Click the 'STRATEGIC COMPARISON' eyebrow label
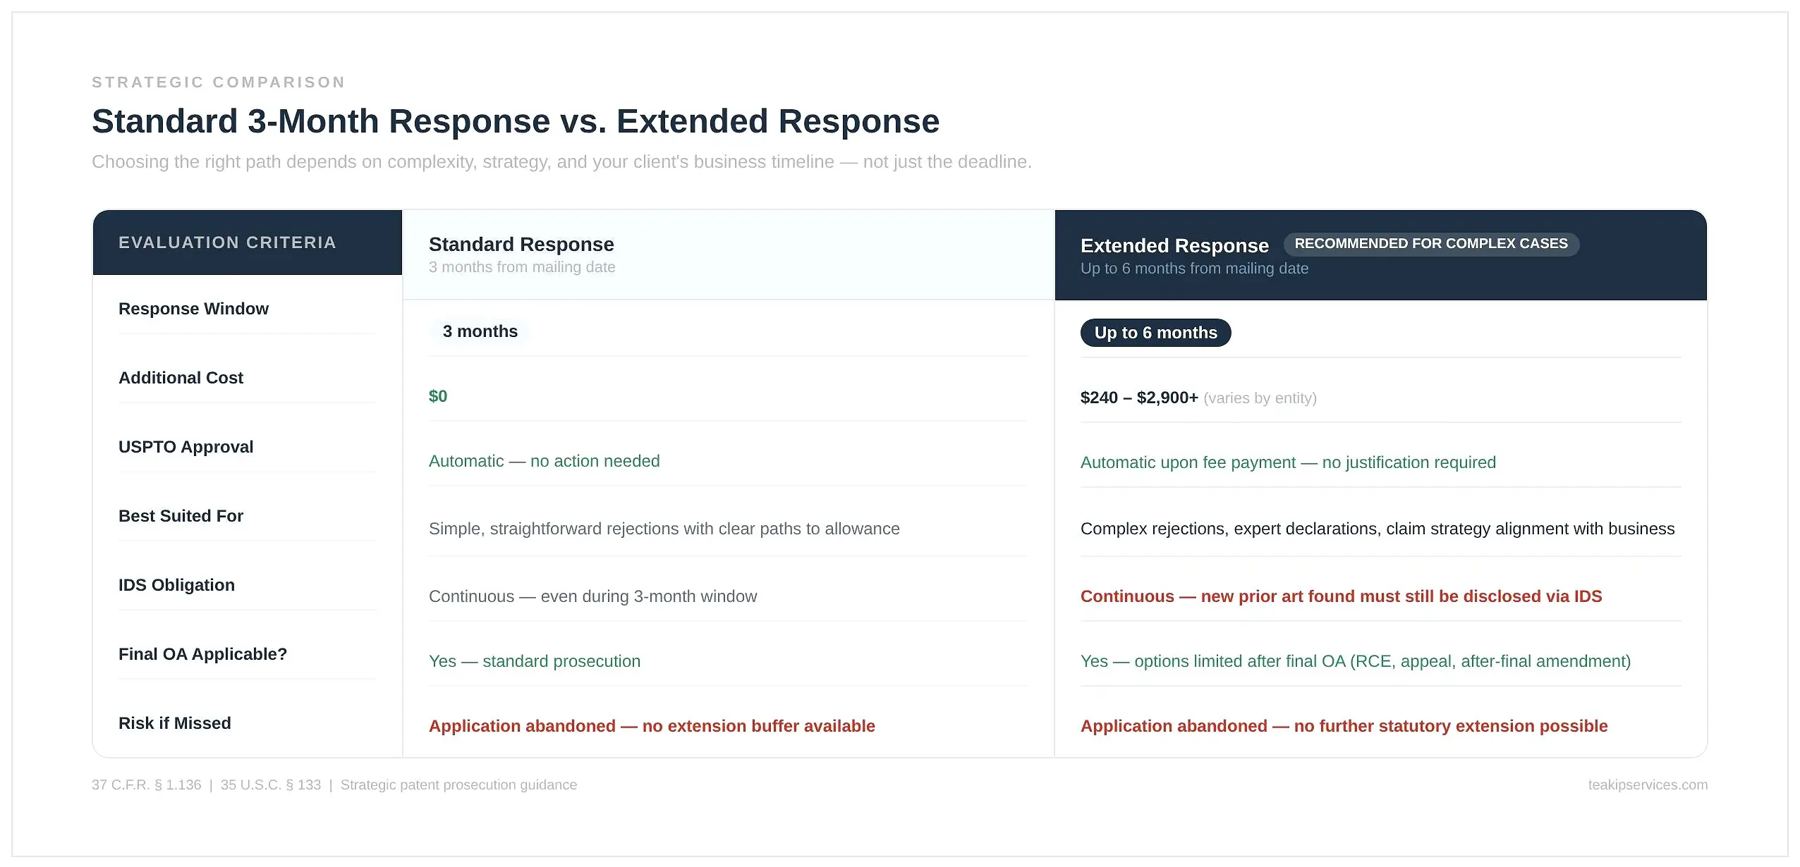1800x867 pixels. tap(219, 82)
